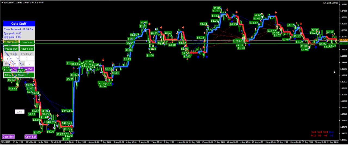Screen dimensions: 348x145
Task: Click the $8.53 profit label
Action: pos(154,33)
